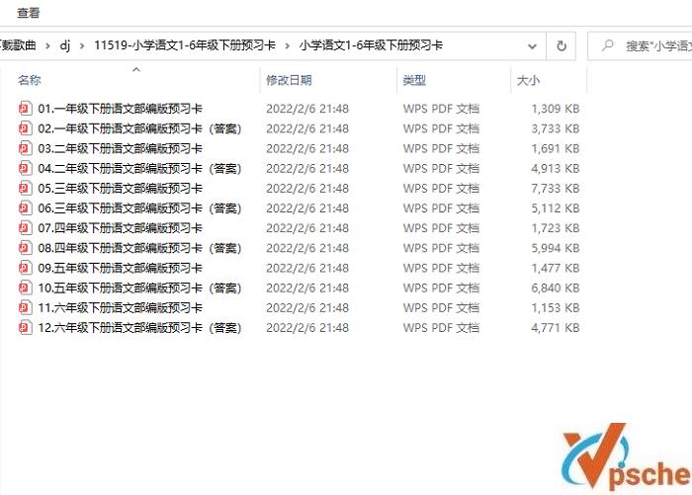This screenshot has width=692, height=495.
Task: Click size value 1,723 KB
Action: tap(556, 228)
